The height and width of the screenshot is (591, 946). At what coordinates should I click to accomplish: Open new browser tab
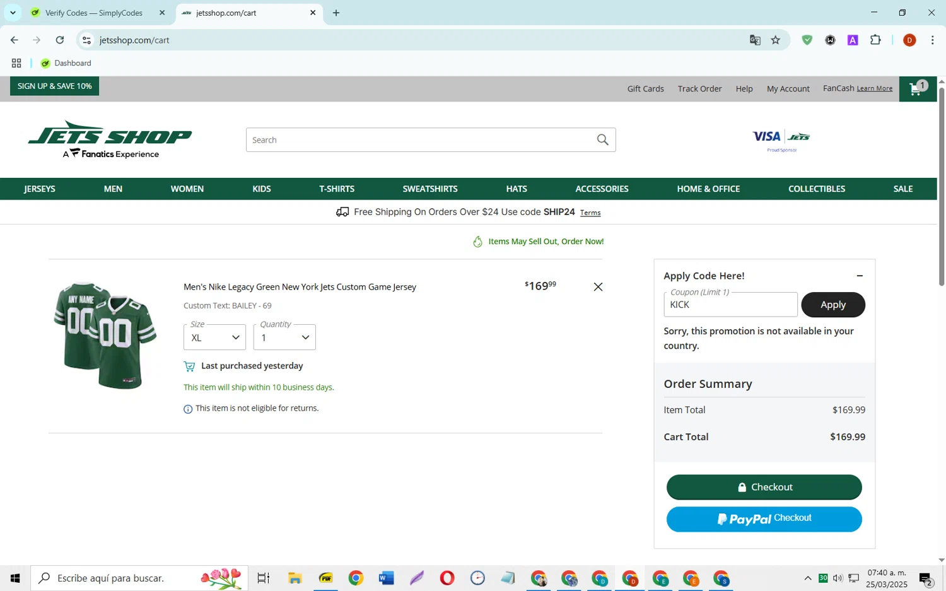(x=336, y=13)
